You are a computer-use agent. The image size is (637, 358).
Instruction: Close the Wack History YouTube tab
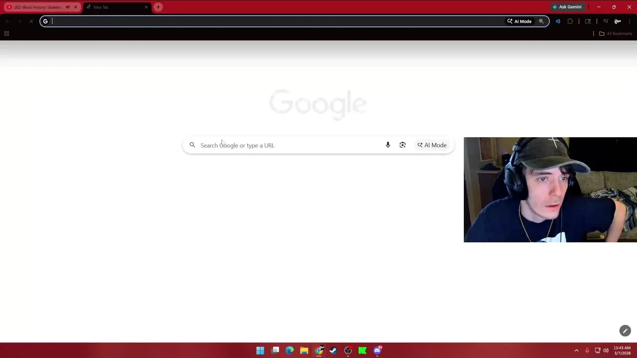coord(76,7)
